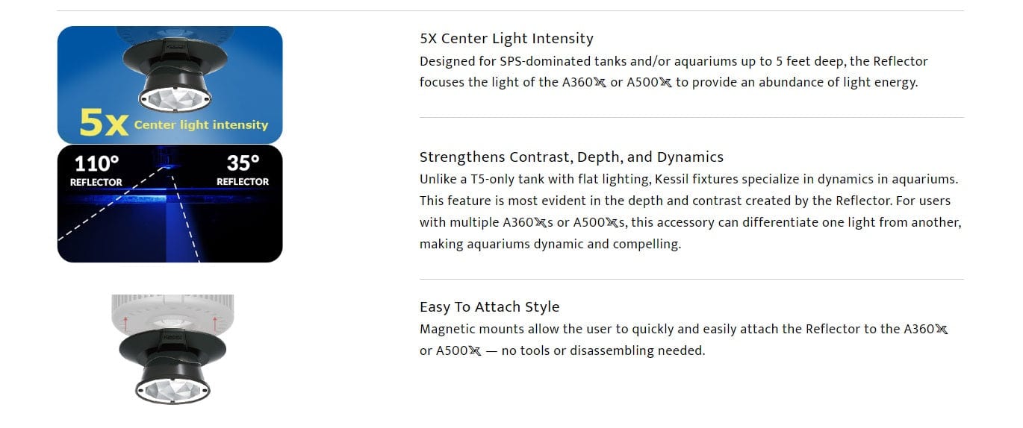Viewport: 1023px width, 428px height.
Task: Click the "Easy To Attach Style" heading
Action: (x=489, y=307)
